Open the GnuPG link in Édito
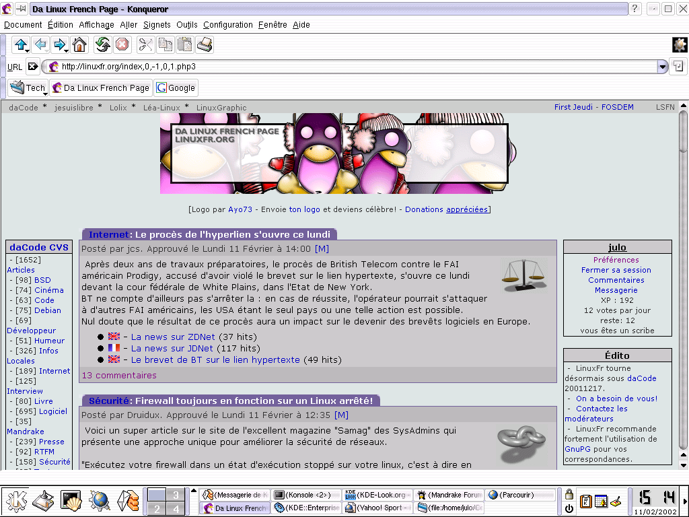 click(577, 449)
